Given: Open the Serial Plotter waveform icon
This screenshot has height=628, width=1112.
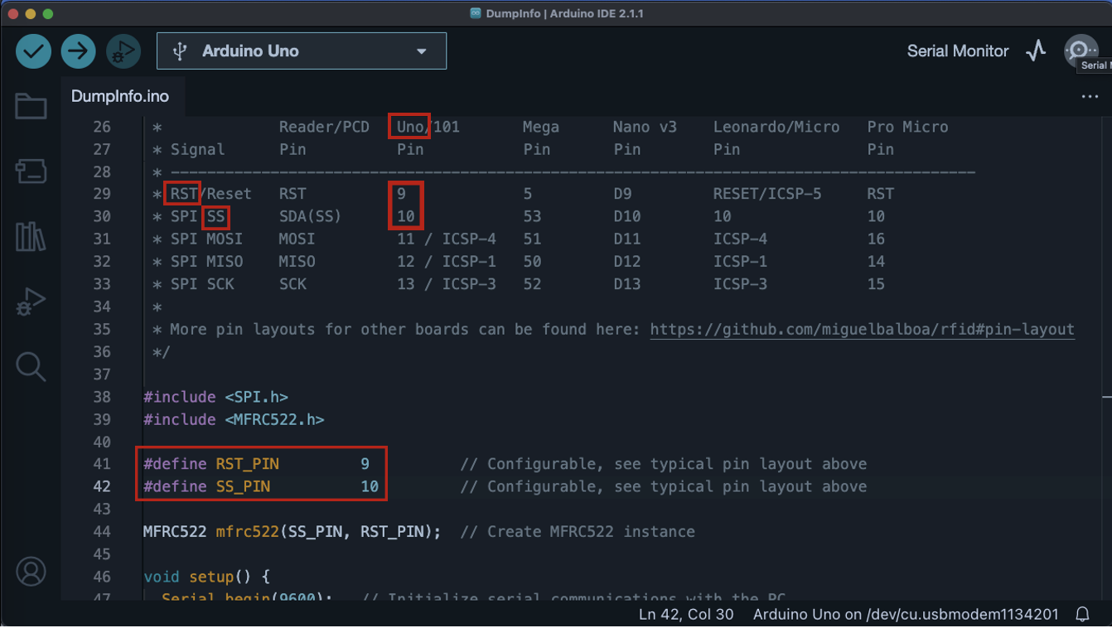Looking at the screenshot, I should 1036,51.
